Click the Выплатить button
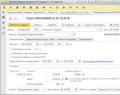This screenshot has height=95, width=120. [x=68, y=25]
